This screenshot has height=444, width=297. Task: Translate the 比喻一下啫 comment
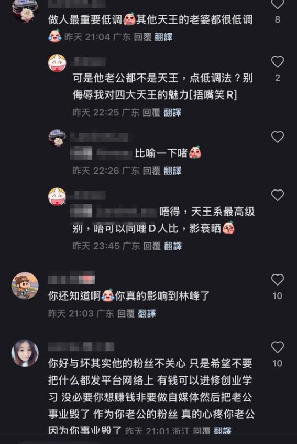172,171
